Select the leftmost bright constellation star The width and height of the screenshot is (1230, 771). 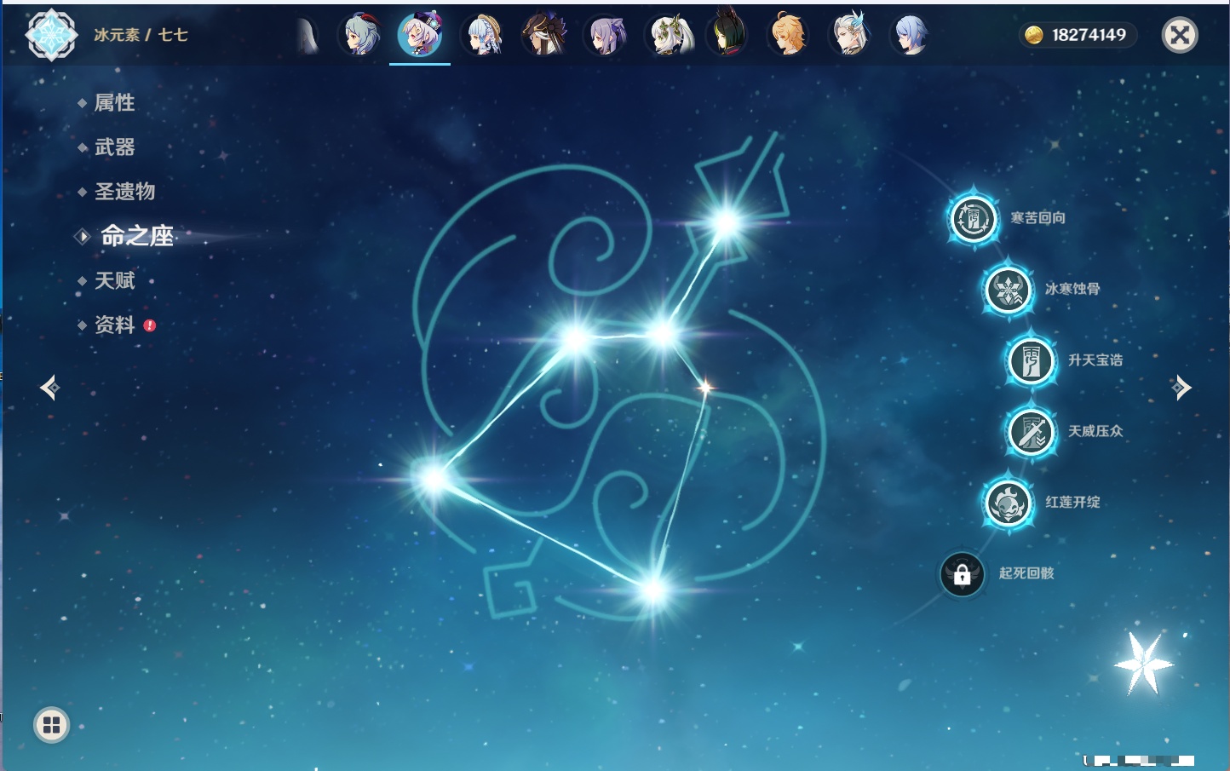(x=434, y=479)
